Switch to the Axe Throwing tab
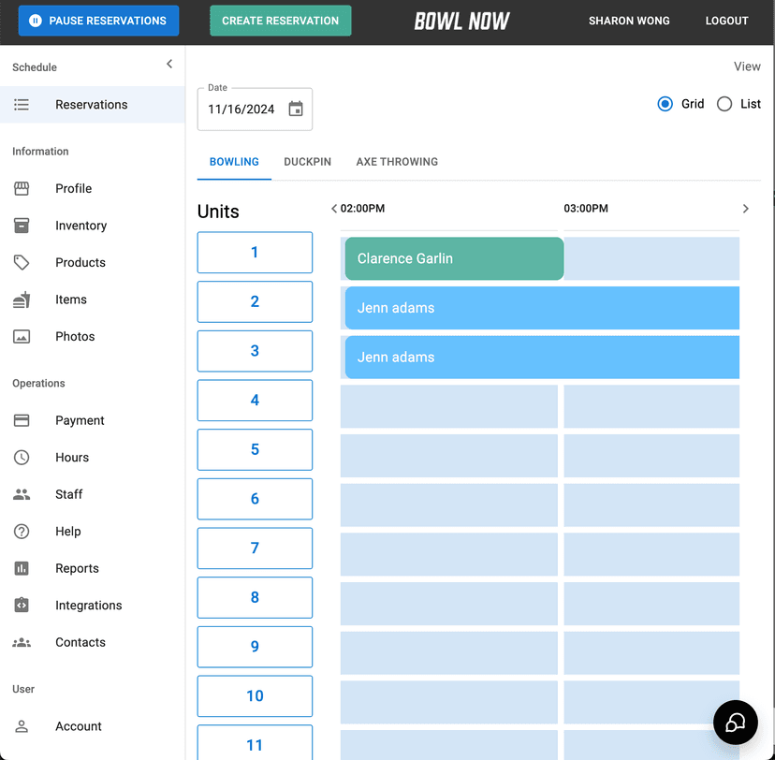775x760 pixels. (397, 162)
